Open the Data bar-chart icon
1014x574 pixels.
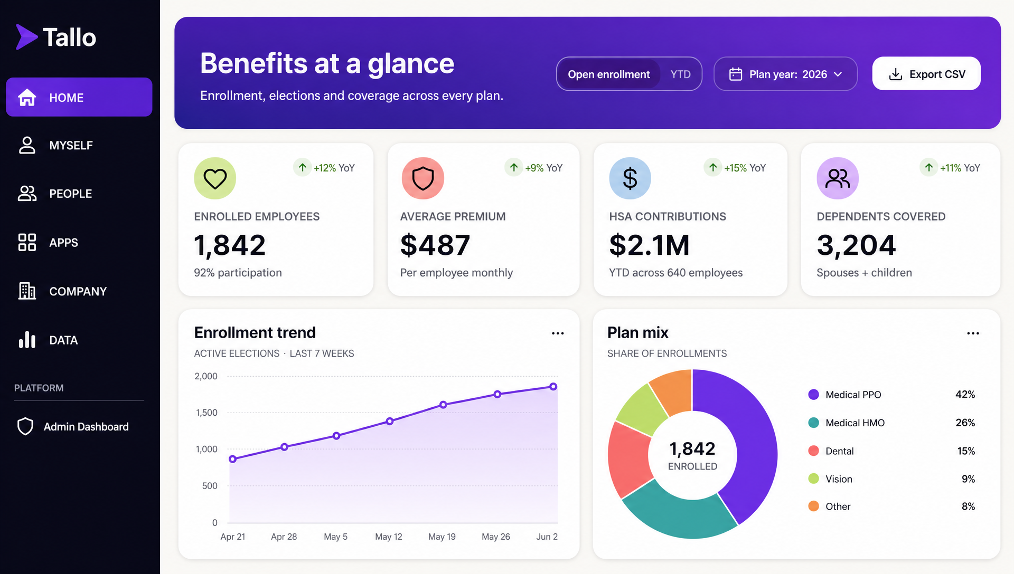tap(27, 340)
